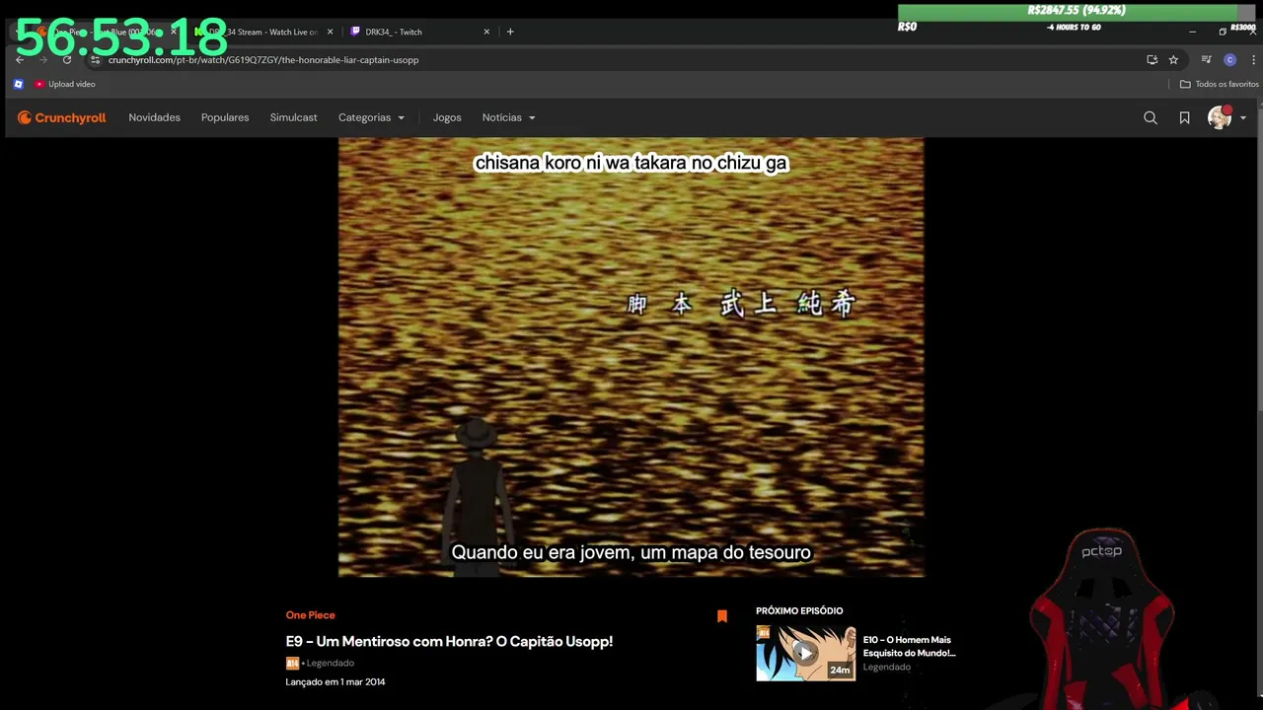The height and width of the screenshot is (710, 1263).
Task: Click the 24m duration badge
Action: [x=840, y=670]
